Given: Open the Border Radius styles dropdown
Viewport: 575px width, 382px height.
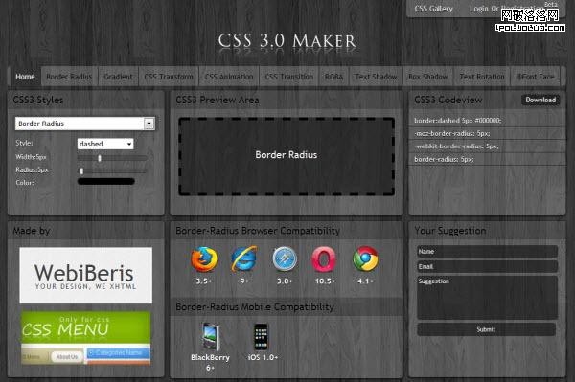Looking at the screenshot, I should point(85,124).
